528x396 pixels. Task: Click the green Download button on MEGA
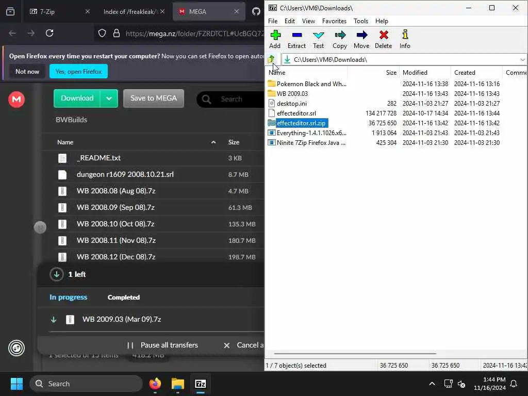[x=77, y=98]
